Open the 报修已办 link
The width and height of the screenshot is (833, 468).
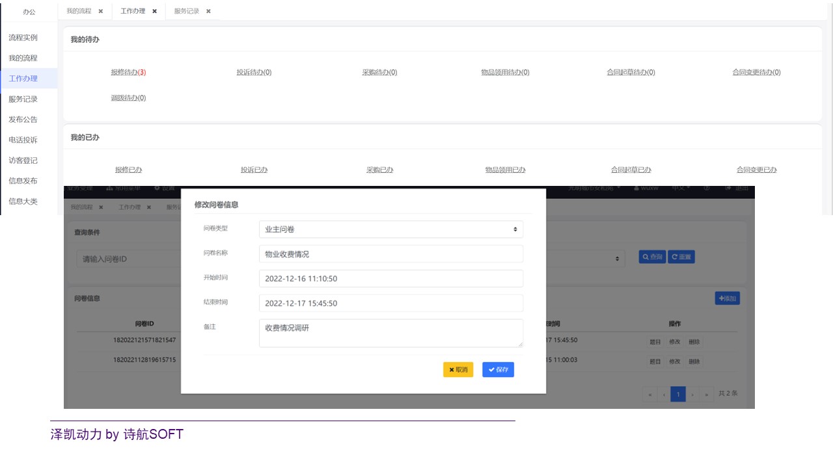128,170
